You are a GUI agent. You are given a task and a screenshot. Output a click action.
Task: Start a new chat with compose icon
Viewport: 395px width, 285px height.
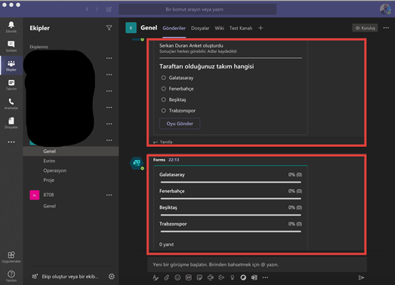[x=109, y=9]
